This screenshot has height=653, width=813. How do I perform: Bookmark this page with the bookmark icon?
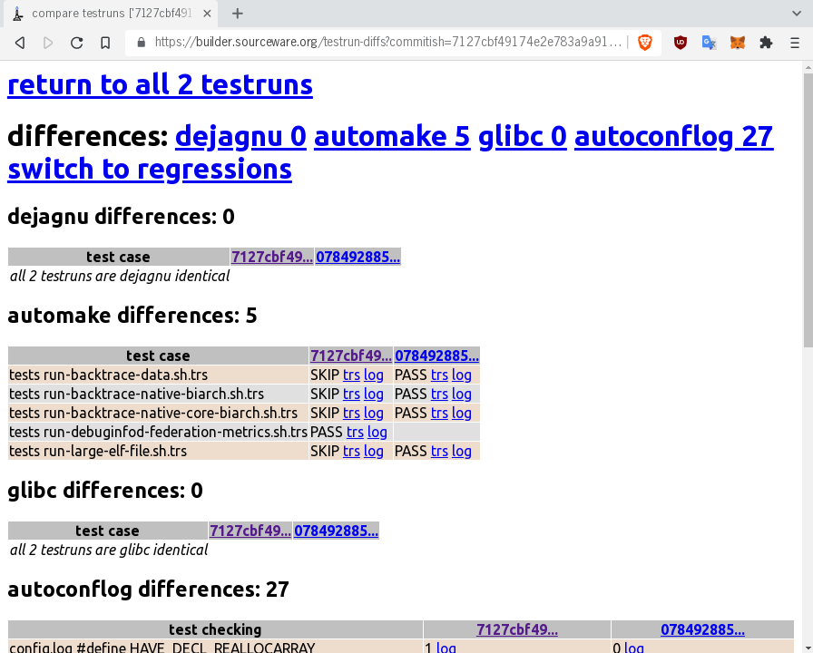(x=104, y=42)
